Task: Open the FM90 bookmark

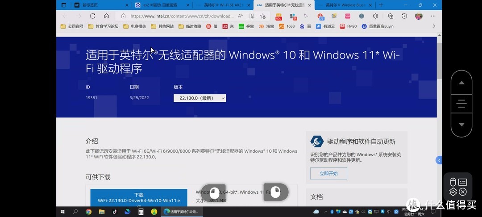Action: click(348, 26)
